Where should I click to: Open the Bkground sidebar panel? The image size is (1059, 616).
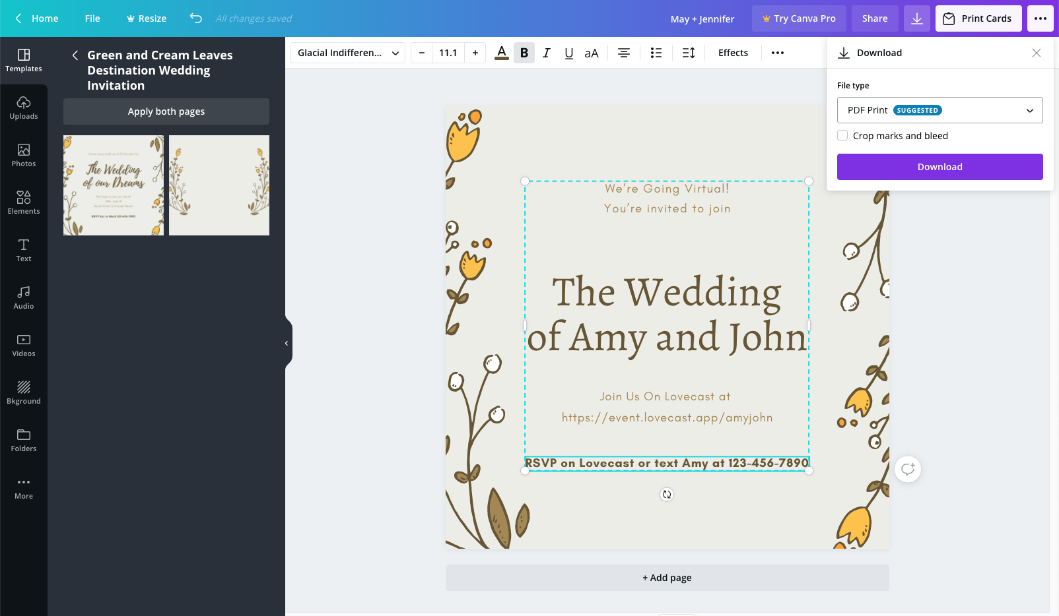point(24,393)
